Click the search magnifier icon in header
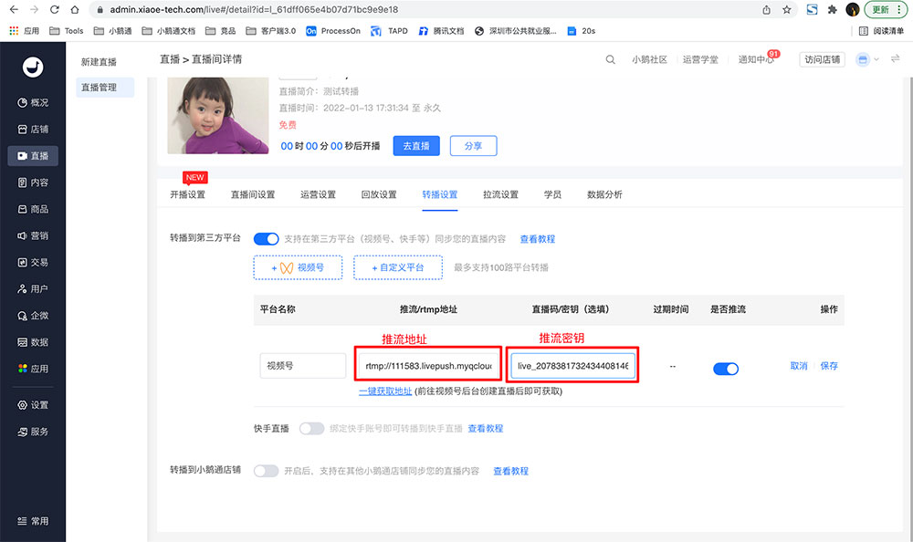This screenshot has height=542, width=913. [611, 59]
